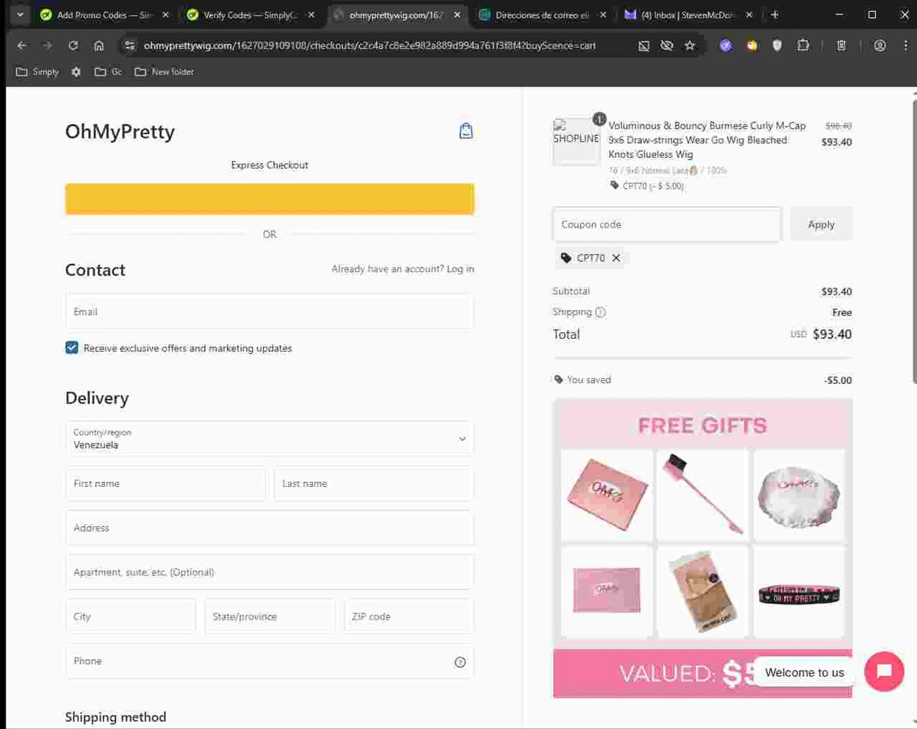917x729 pixels.
Task: Focus the City field
Action: pyautogui.click(x=131, y=616)
